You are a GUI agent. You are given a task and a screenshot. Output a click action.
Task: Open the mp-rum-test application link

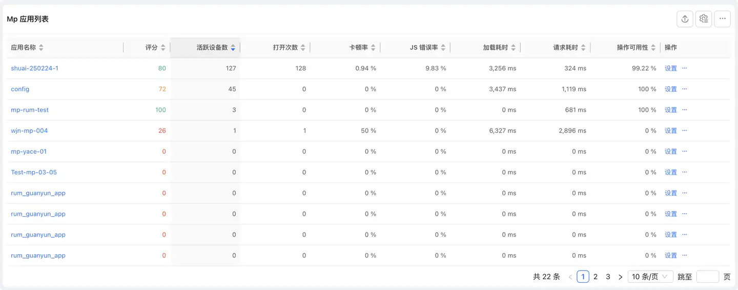(30, 110)
